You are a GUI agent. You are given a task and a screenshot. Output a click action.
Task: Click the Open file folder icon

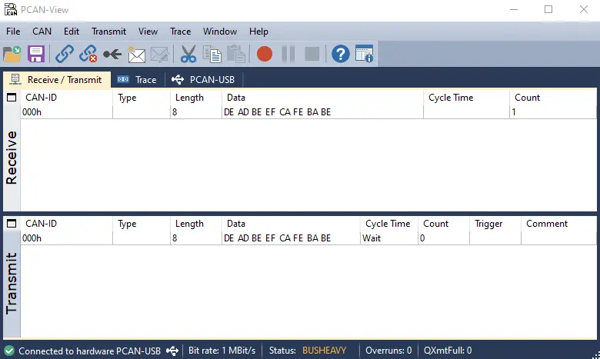click(12, 54)
